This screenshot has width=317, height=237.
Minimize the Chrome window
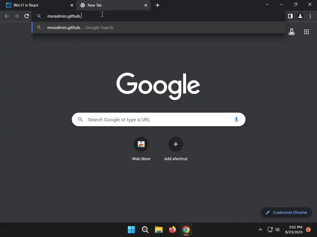pyautogui.click(x=281, y=4)
